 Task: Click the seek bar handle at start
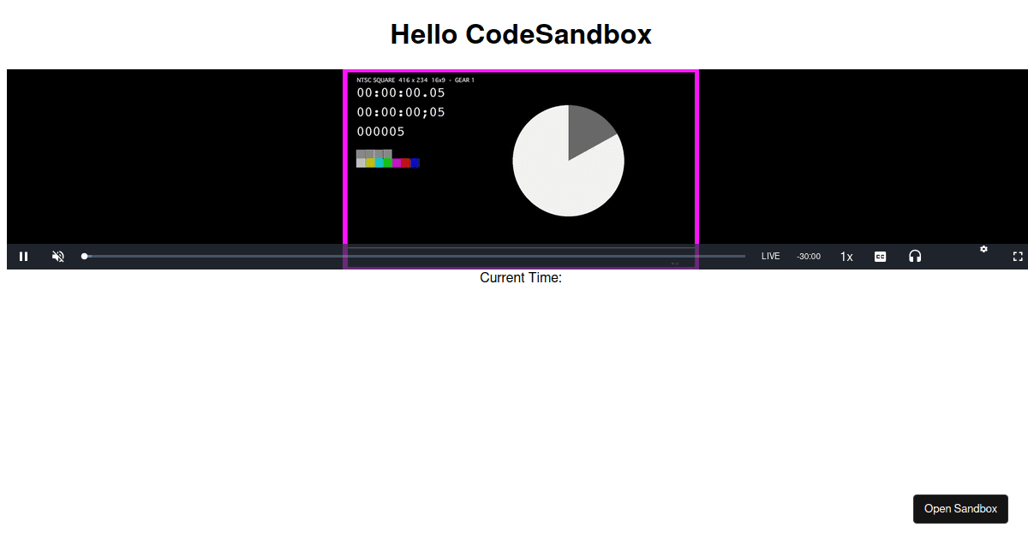pos(85,256)
